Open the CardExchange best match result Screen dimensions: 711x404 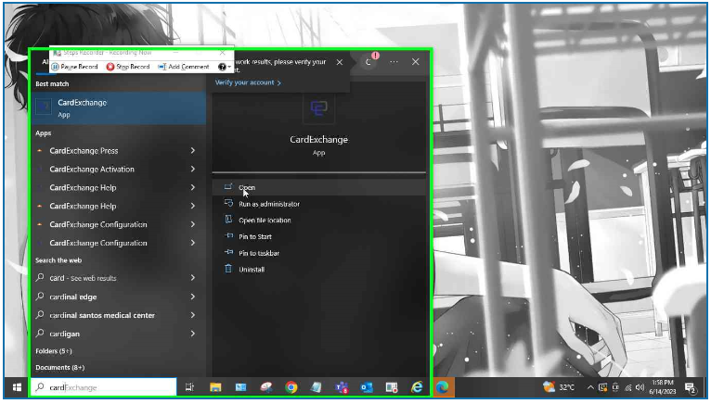[119, 108]
